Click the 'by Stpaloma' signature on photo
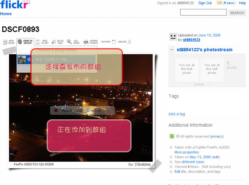Image resolution: width=249 pixels, height=185 pixels. point(139,164)
